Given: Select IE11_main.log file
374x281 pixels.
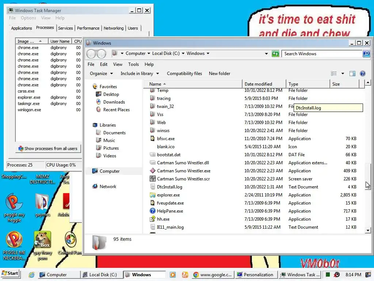Looking at the screenshot, I should [170, 227].
